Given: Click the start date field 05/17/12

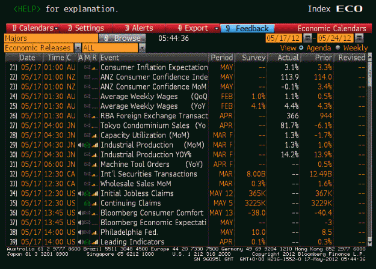Looking at the screenshot, I should tap(284, 38).
